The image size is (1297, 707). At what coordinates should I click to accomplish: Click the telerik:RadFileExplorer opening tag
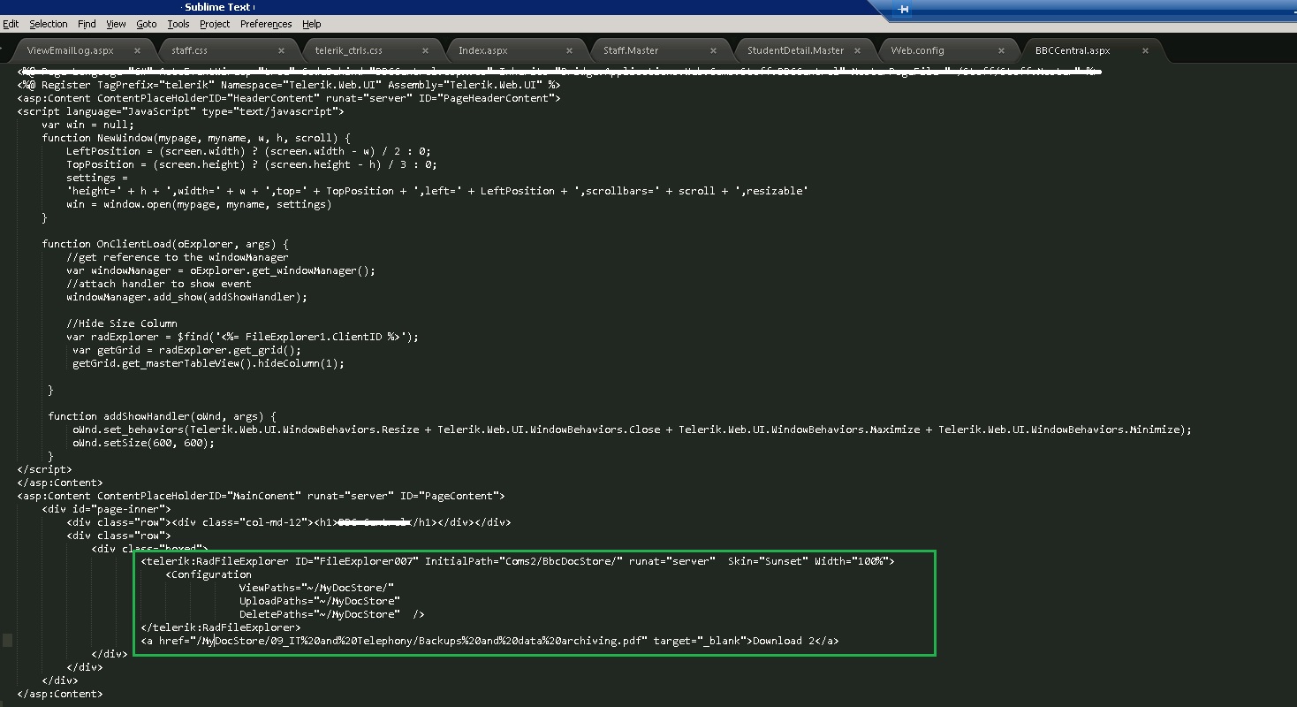click(518, 561)
